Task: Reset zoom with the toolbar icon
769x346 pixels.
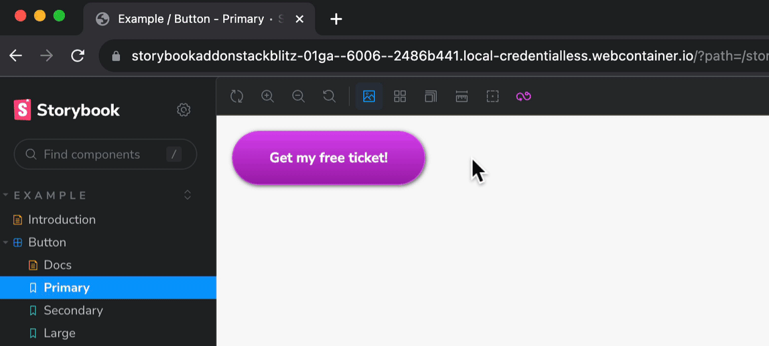Action: pyautogui.click(x=330, y=97)
